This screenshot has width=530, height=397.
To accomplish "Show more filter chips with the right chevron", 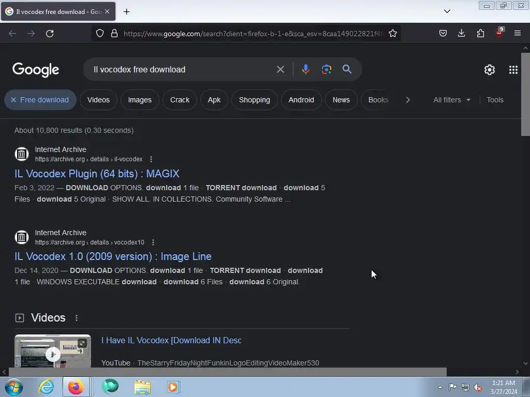I will (x=408, y=100).
